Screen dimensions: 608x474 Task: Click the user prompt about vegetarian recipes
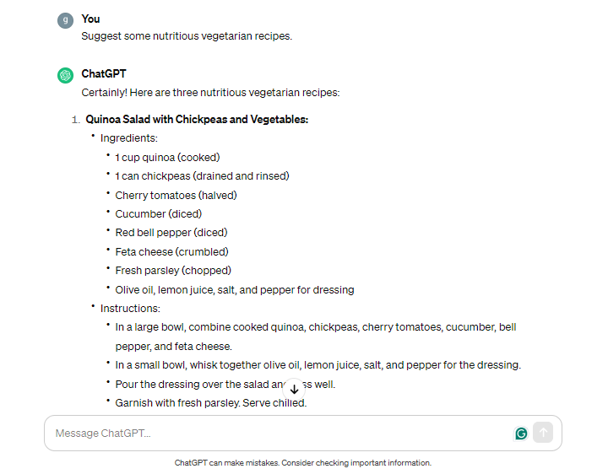pyautogui.click(x=186, y=36)
